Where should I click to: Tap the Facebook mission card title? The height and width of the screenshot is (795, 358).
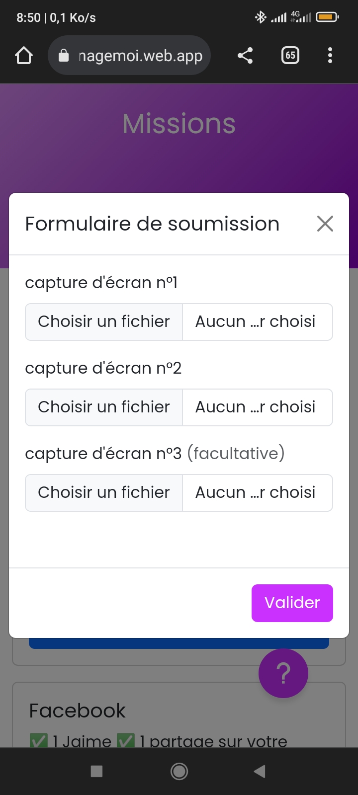[78, 711]
